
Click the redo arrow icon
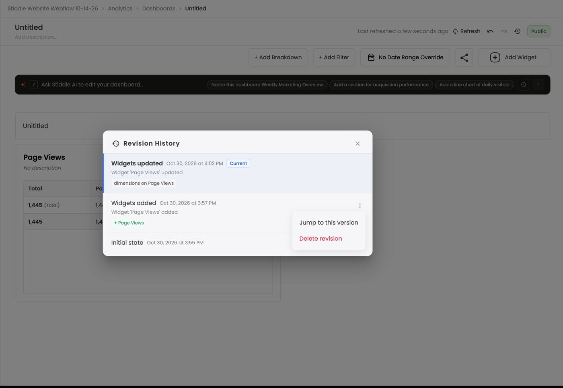point(504,31)
